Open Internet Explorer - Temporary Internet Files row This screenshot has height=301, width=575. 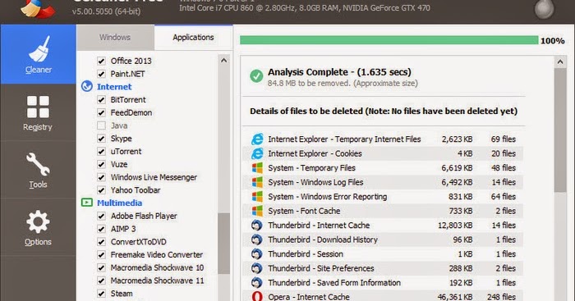coord(383,139)
